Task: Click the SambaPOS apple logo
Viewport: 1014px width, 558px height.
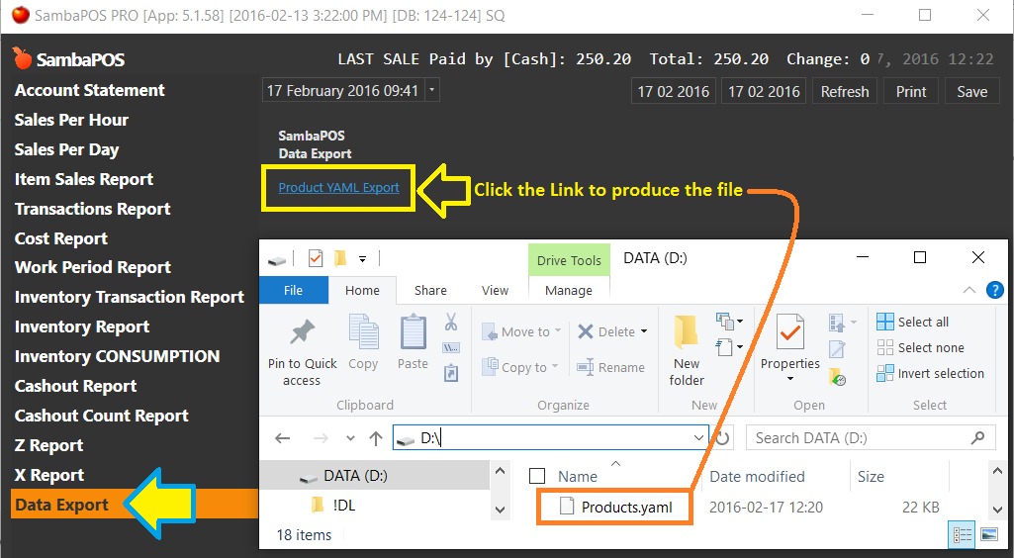Action: click(x=22, y=58)
